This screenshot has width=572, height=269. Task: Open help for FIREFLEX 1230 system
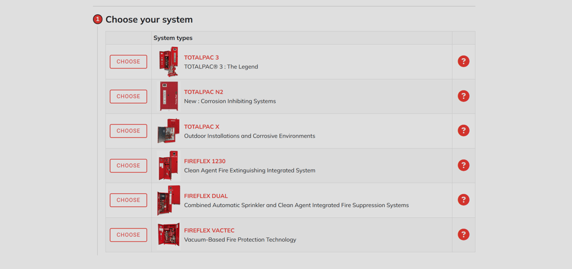tap(464, 165)
